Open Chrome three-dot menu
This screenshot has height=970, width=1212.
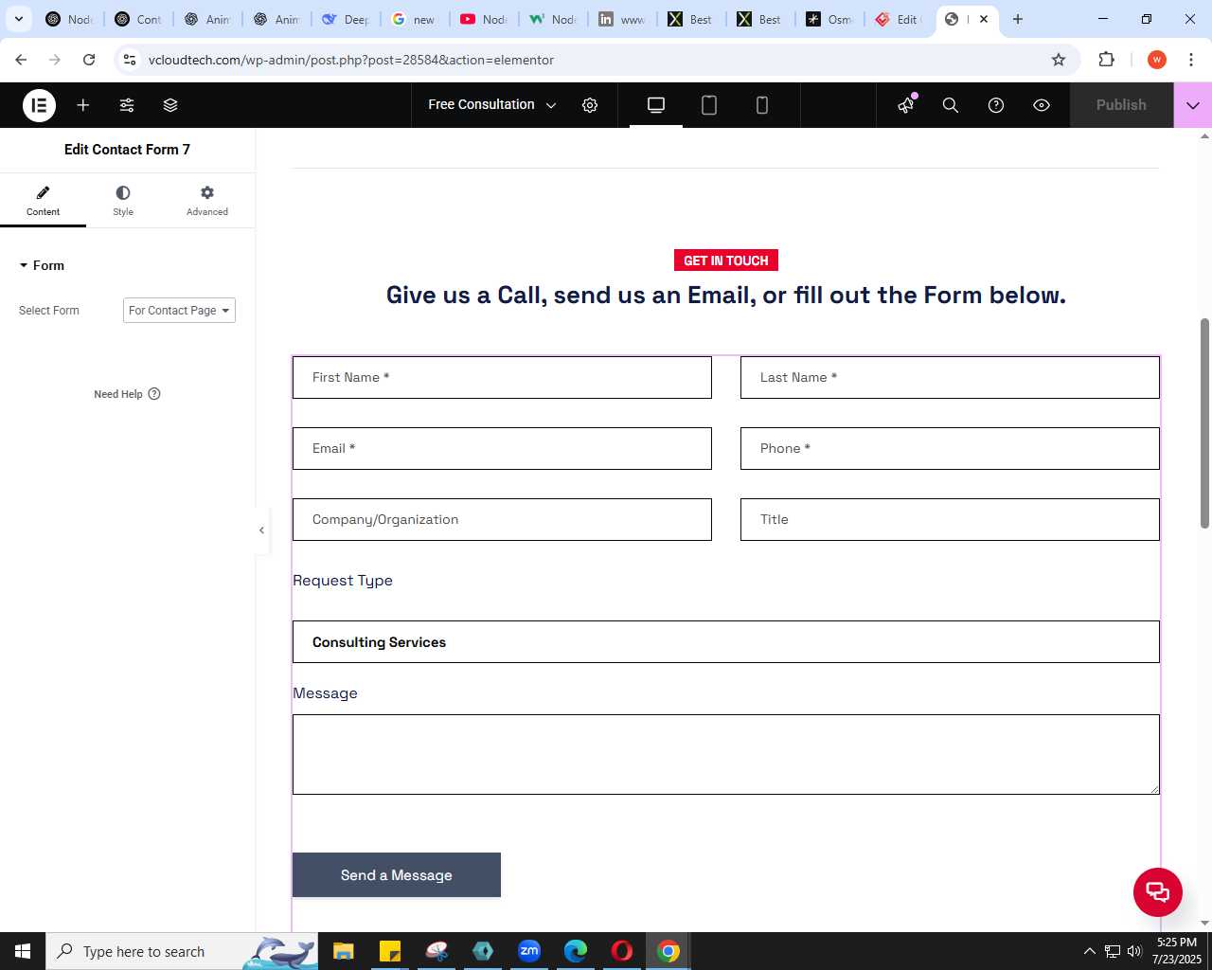pos(1191,60)
